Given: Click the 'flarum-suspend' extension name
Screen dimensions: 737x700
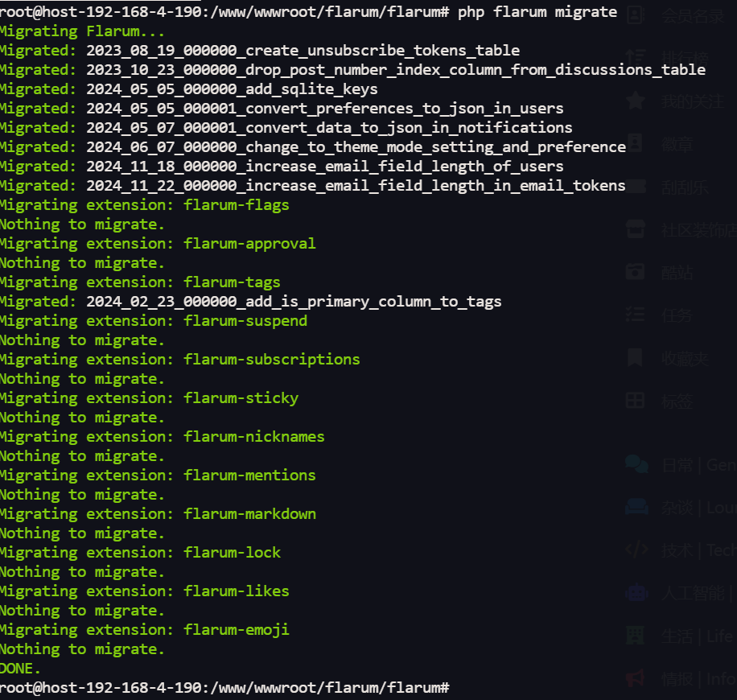Looking at the screenshot, I should click(x=245, y=320).
